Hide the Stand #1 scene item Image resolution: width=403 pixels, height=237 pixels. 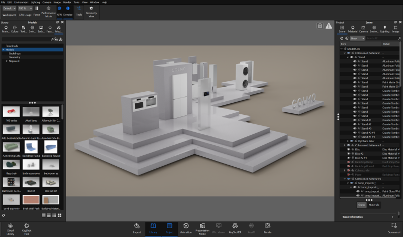[355, 120]
